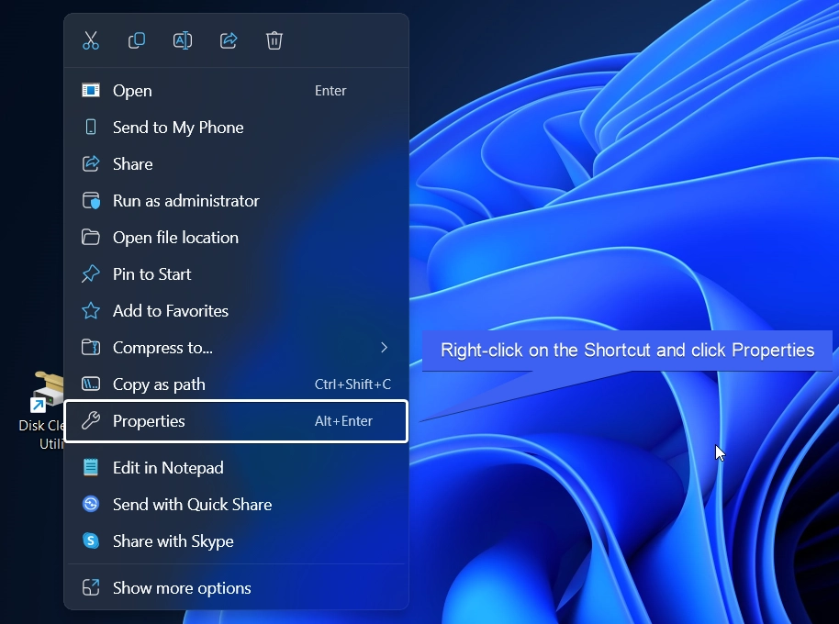Click the Disk Cleanup shortcut desktop icon
This screenshot has width=839, height=624.
coord(44,409)
